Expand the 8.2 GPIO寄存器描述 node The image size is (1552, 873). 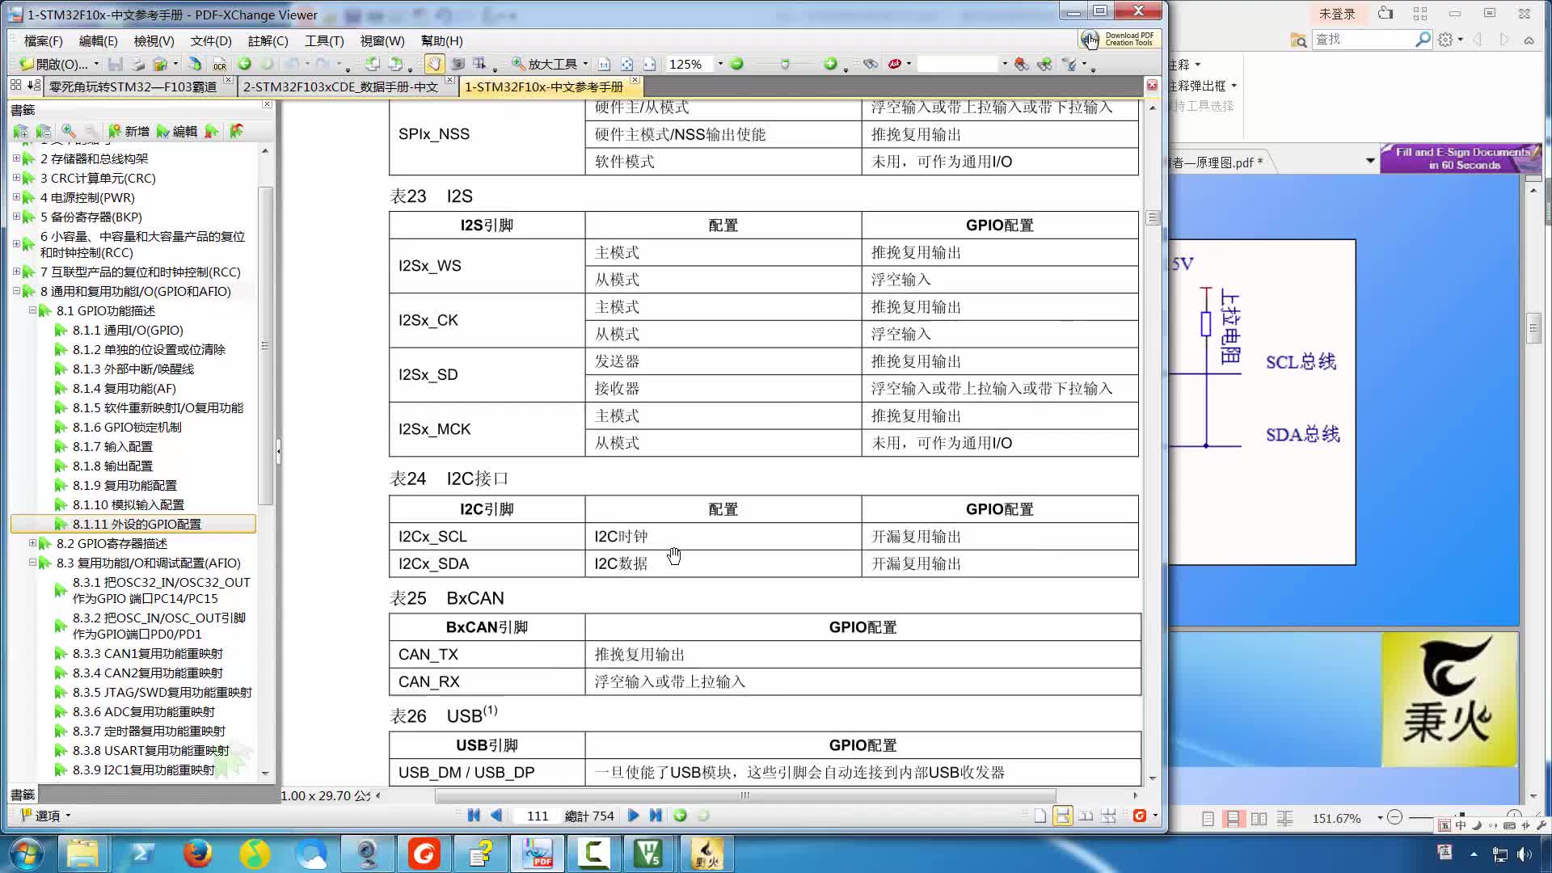click(x=32, y=543)
